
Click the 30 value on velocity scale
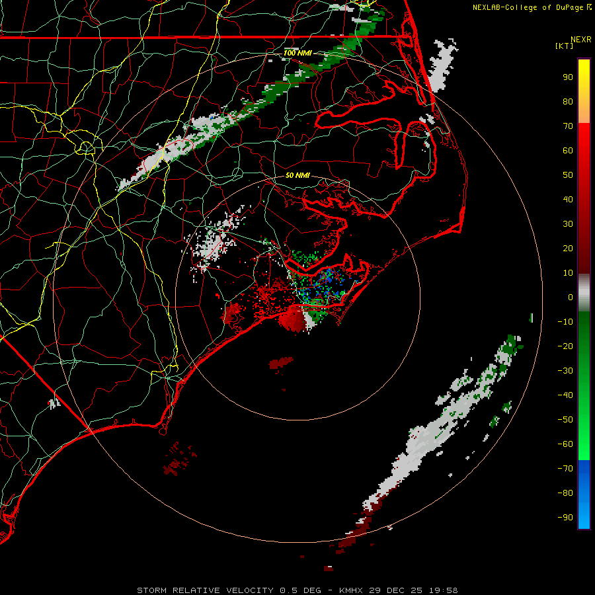[x=568, y=224]
